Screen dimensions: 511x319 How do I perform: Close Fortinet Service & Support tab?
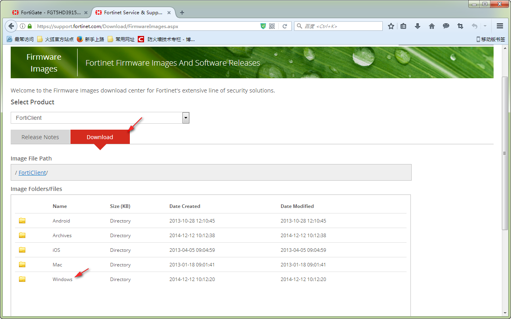[169, 13]
